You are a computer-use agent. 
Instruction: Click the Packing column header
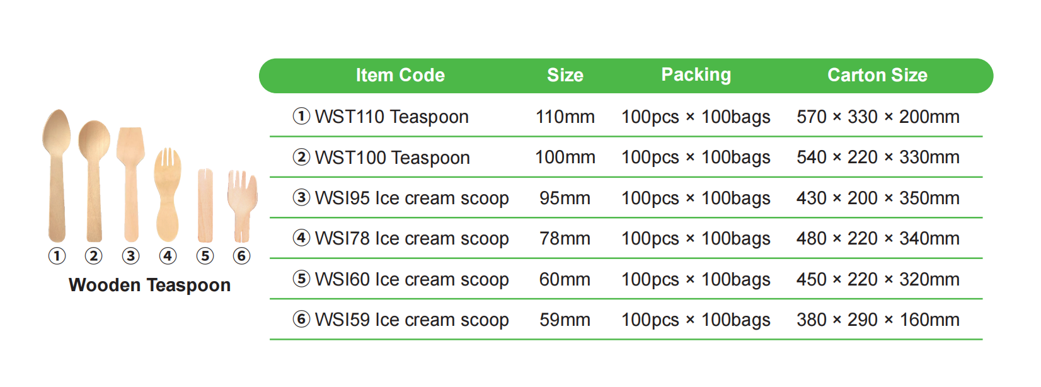(x=696, y=75)
